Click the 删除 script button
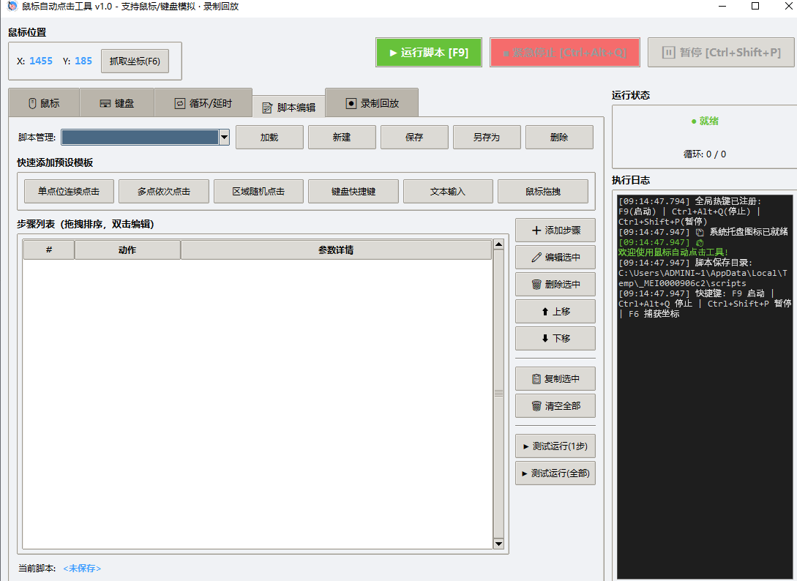797x581 pixels. 559,138
